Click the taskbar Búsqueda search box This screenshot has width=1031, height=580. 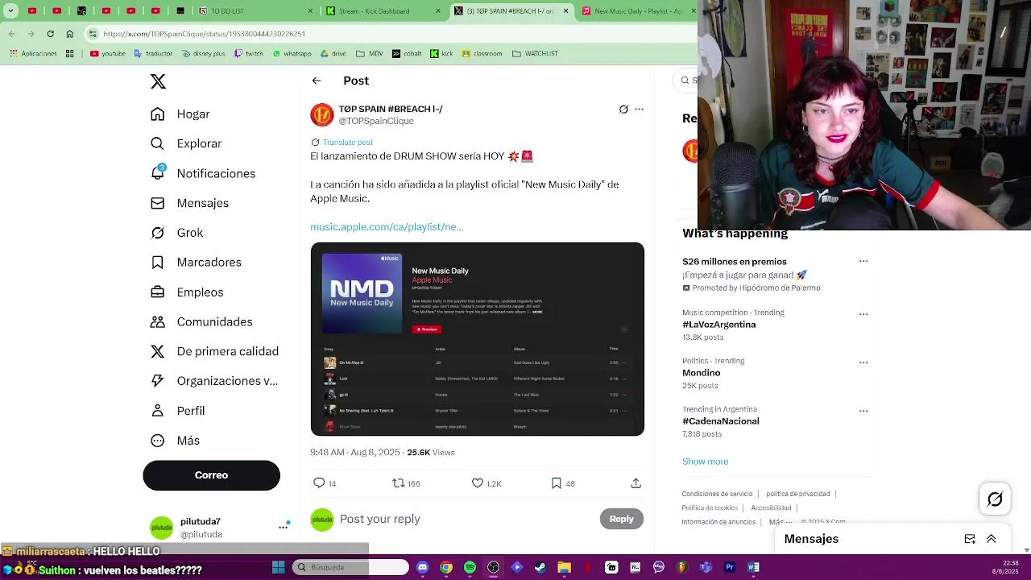[350, 567]
